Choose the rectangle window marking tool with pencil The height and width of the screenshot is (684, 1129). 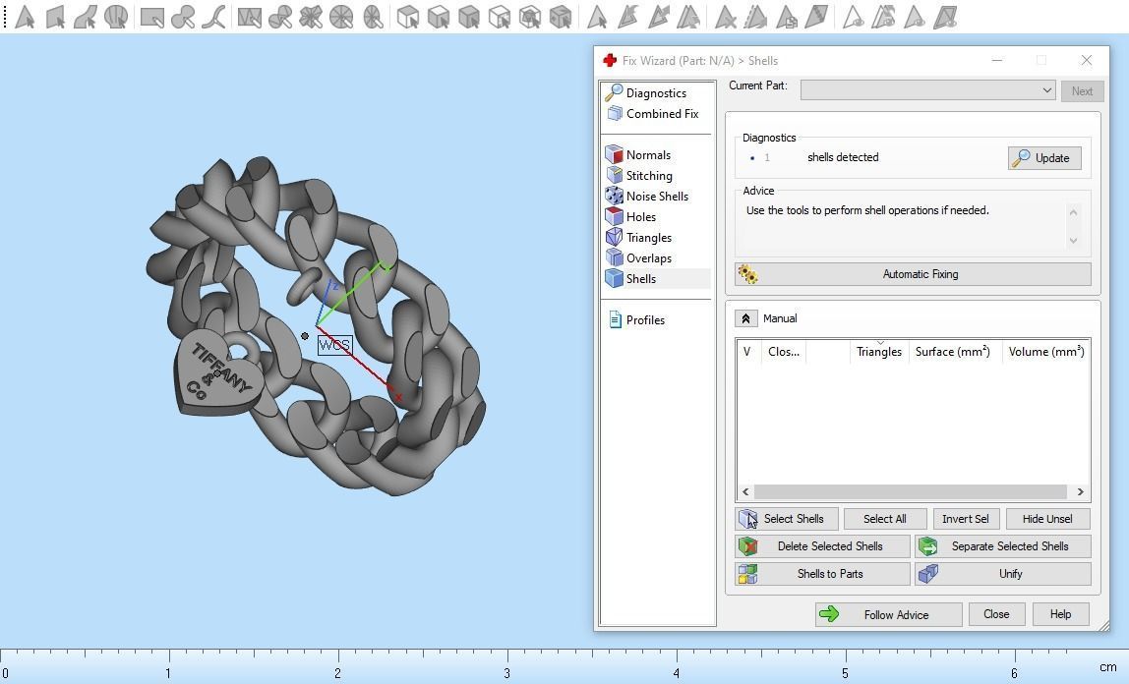click(151, 17)
